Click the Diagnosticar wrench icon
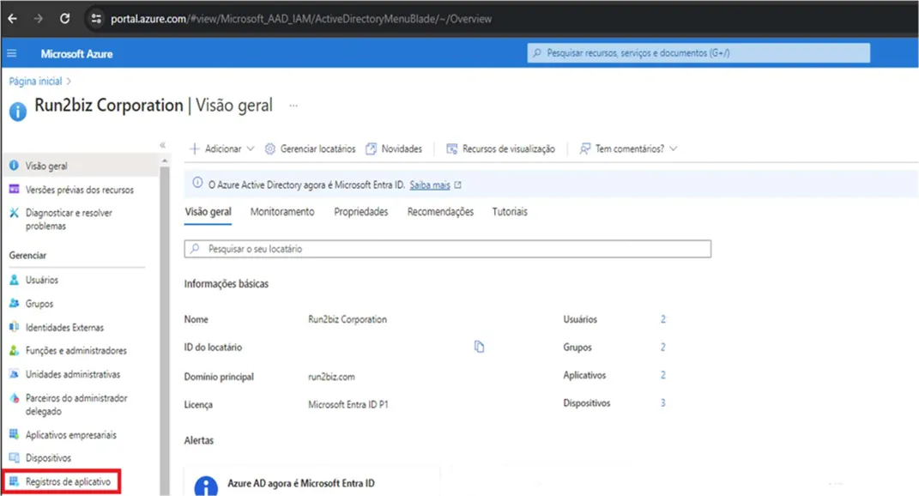The image size is (919, 496). 14,212
